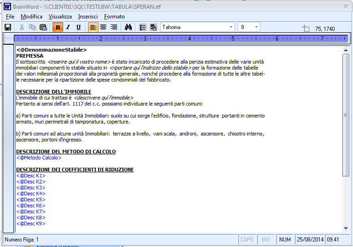Click the Paste clipboard icon

click(43, 27)
